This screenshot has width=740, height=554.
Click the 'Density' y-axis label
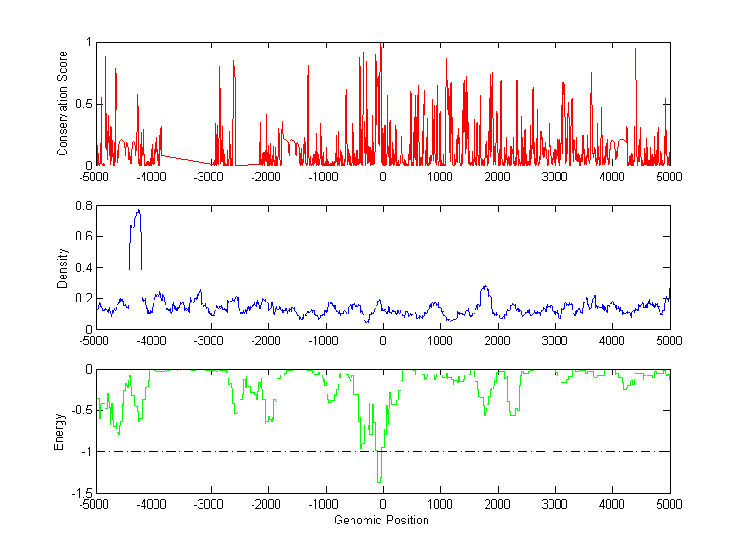point(63,267)
